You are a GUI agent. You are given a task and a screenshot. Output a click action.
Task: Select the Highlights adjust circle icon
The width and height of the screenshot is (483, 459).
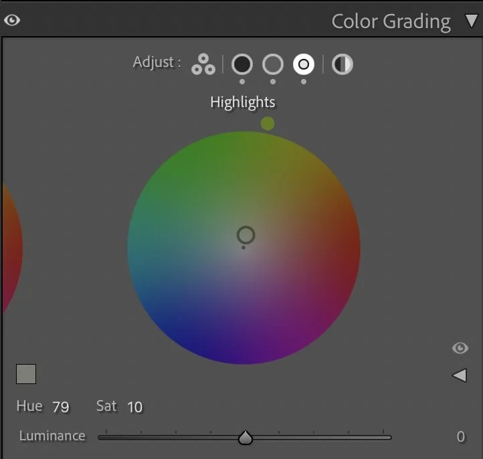pyautogui.click(x=304, y=64)
